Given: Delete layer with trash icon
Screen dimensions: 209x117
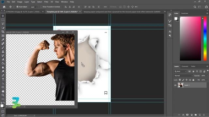Looking at the screenshot, I should pos(204,115).
